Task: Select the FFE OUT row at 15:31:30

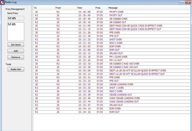Action: point(112,36)
